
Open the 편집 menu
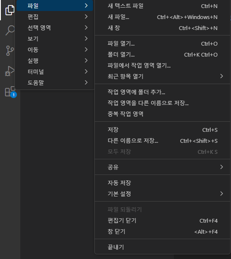(x=55, y=16)
